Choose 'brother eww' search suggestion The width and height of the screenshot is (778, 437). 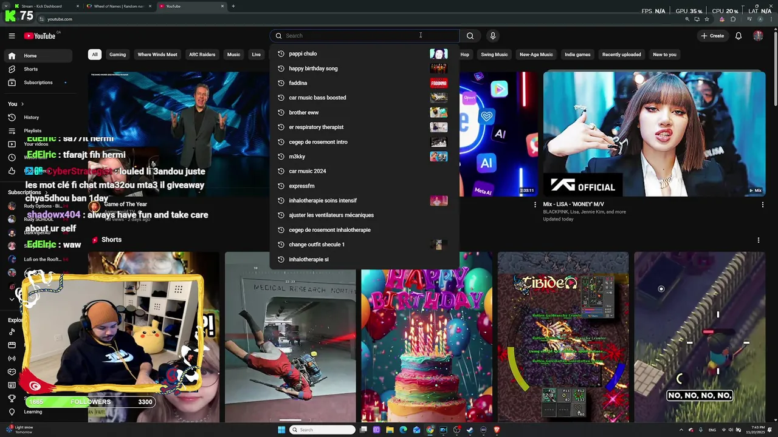coord(365,112)
